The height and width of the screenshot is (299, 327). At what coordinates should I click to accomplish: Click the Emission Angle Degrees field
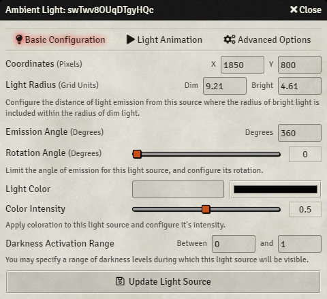point(300,133)
